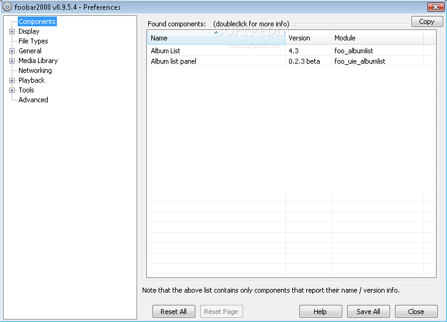This screenshot has width=447, height=322.
Task: Expand the Playback tree node
Action: (x=12, y=80)
